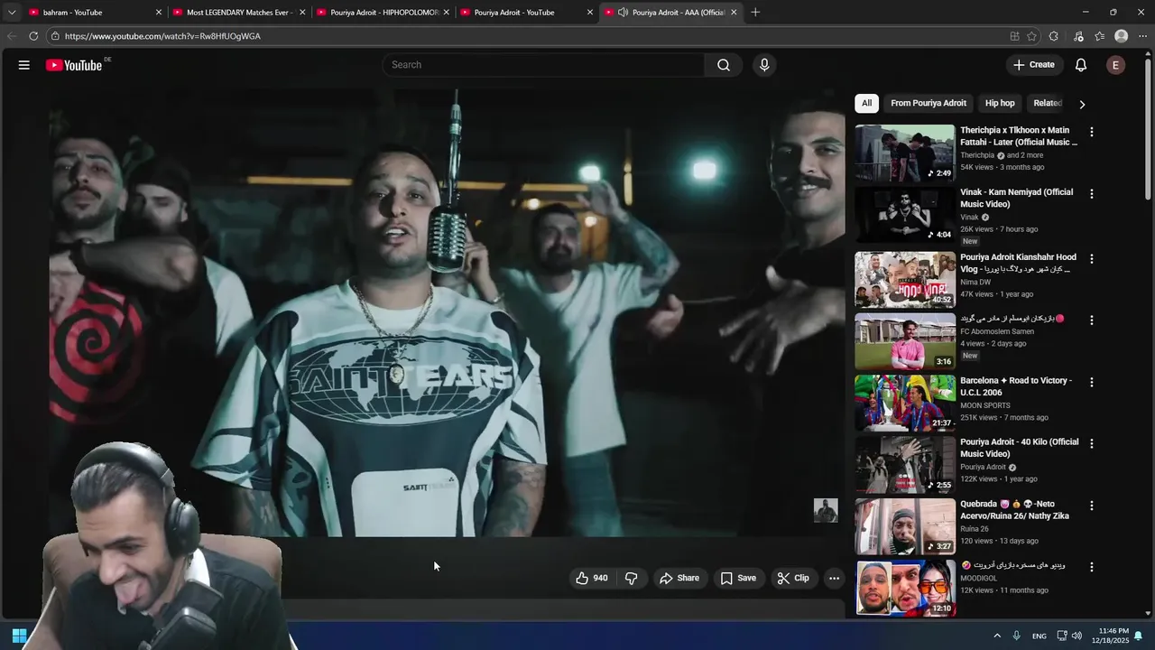Open the tab search dropdown arrow
The height and width of the screenshot is (650, 1155).
[x=12, y=13]
